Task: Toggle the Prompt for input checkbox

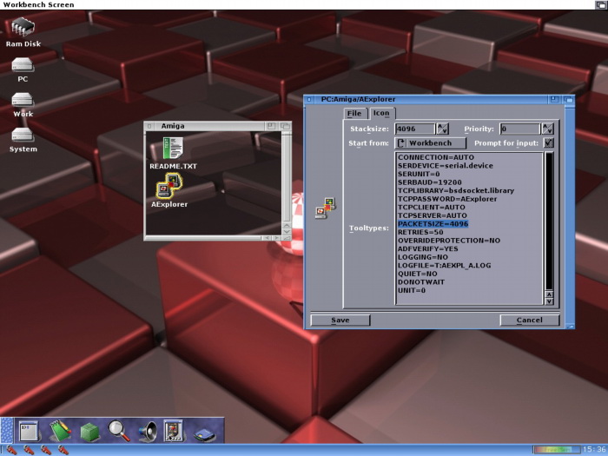Action: (548, 142)
